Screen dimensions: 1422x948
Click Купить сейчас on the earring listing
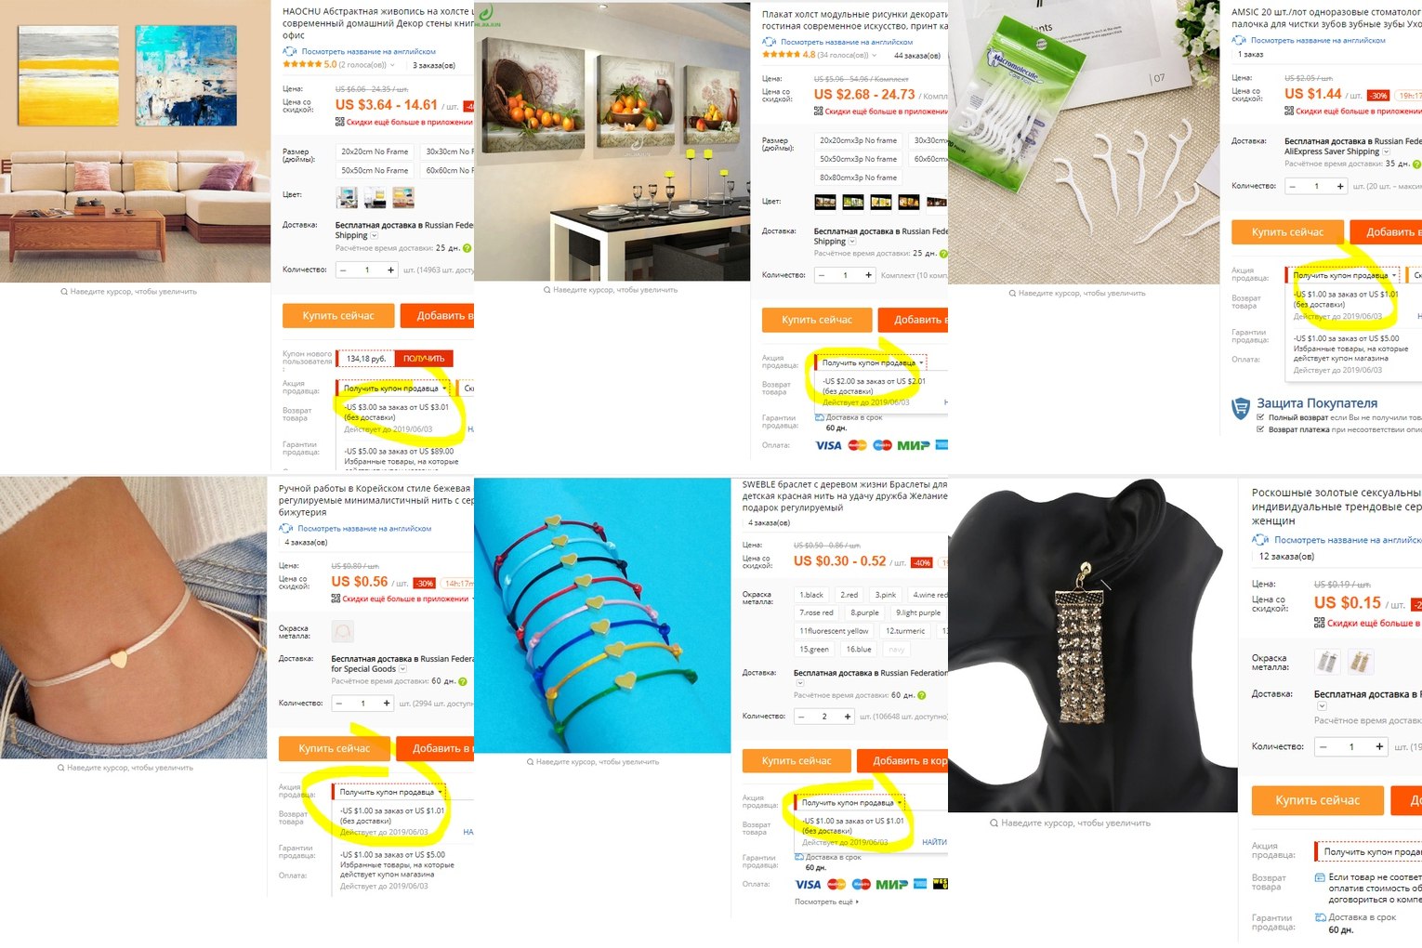point(1317,800)
